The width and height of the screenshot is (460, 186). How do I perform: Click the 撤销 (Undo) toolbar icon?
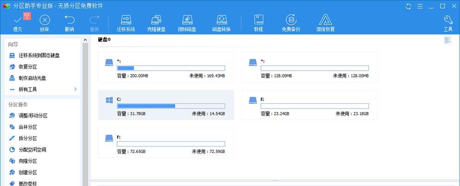[70, 23]
